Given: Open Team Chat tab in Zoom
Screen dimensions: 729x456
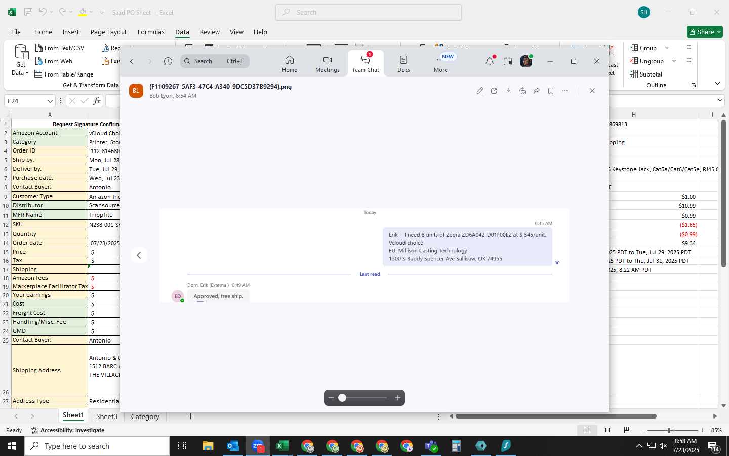Looking at the screenshot, I should (366, 64).
